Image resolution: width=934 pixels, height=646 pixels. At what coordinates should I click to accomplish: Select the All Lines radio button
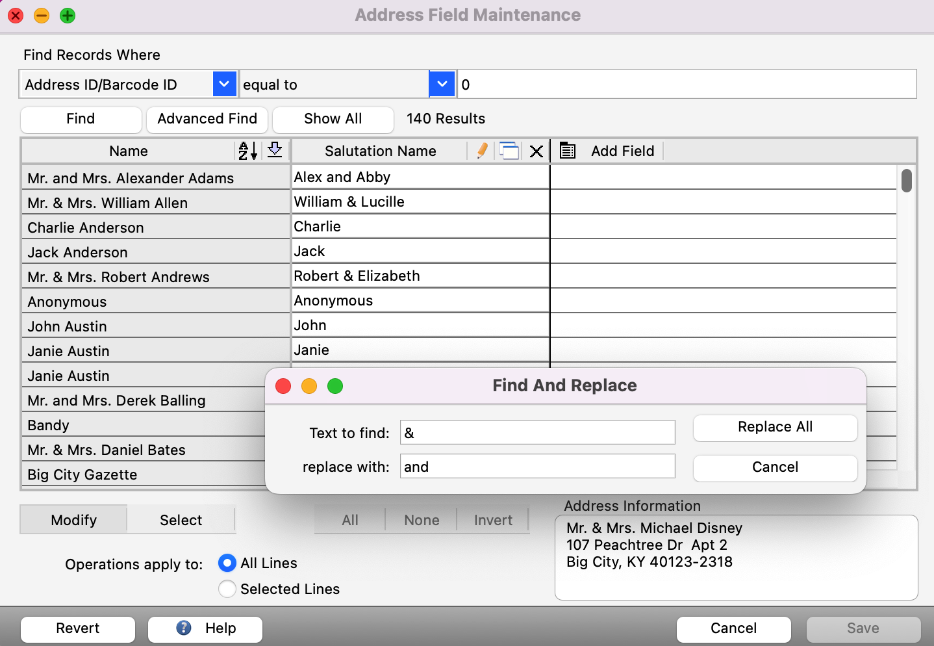click(227, 563)
